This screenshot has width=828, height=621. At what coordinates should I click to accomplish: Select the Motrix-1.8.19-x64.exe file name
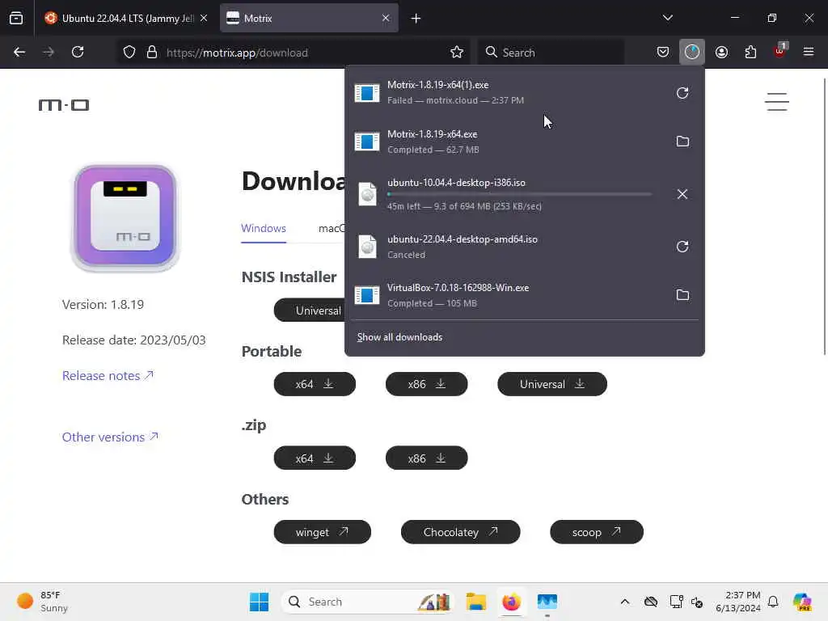click(433, 134)
